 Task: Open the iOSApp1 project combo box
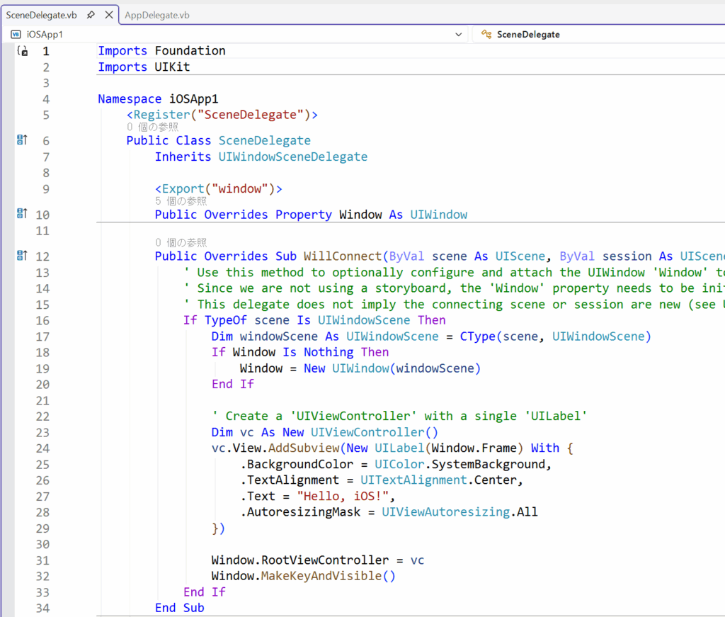(x=234, y=34)
